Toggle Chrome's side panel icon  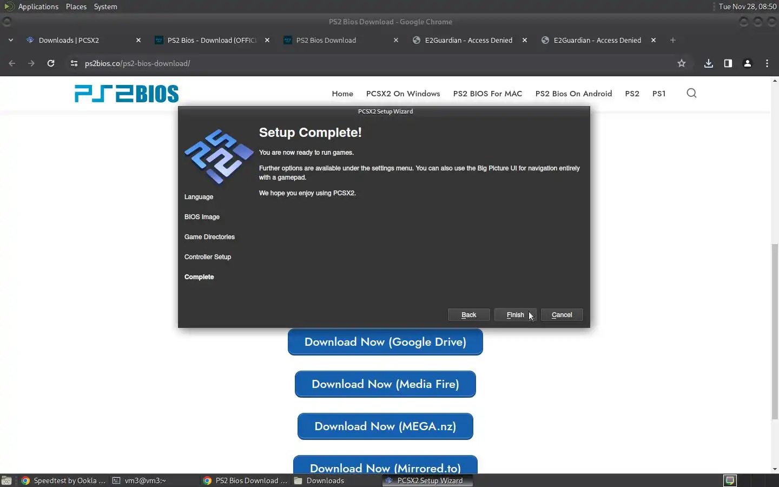click(728, 63)
